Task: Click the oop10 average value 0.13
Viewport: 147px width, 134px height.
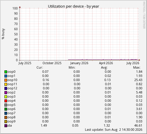Action: click(107, 80)
